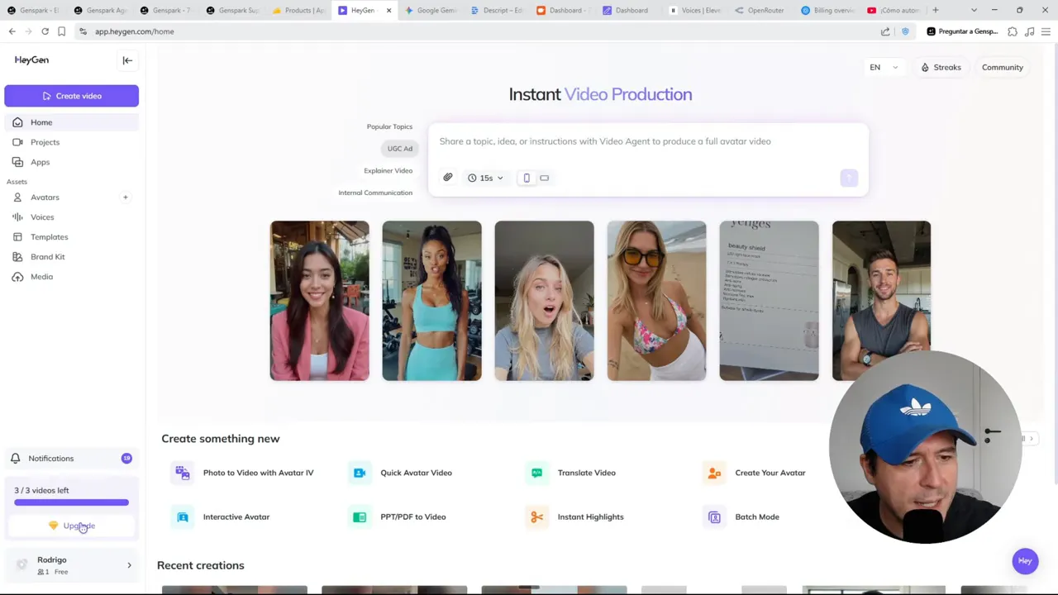Switch to the Templates section
The height and width of the screenshot is (595, 1058).
pos(49,236)
